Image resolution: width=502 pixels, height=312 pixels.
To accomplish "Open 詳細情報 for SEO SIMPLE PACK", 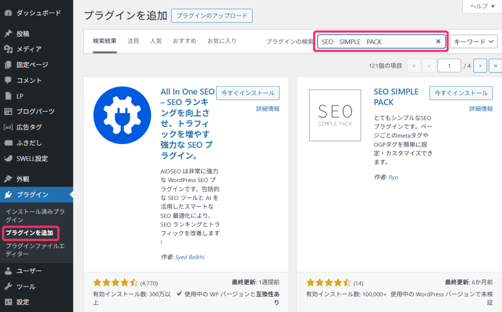I will pyautogui.click(x=481, y=109).
